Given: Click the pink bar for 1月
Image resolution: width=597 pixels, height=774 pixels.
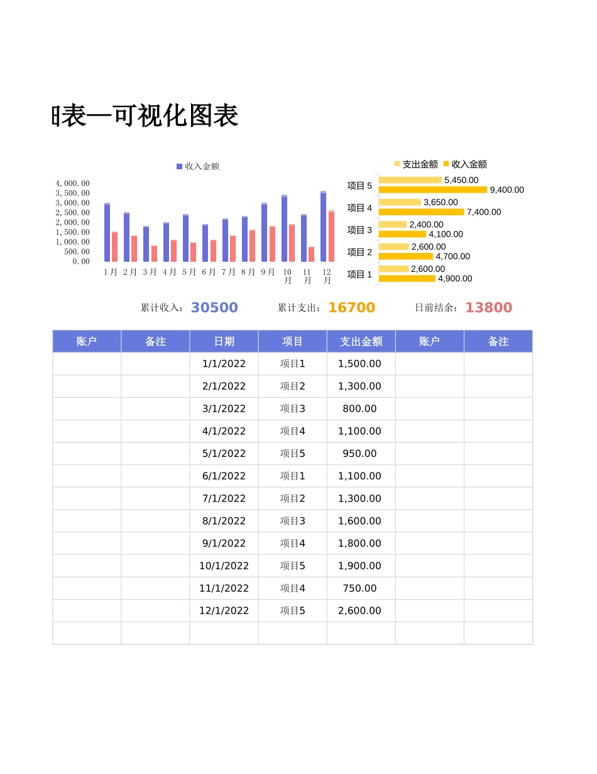Looking at the screenshot, I should [114, 245].
